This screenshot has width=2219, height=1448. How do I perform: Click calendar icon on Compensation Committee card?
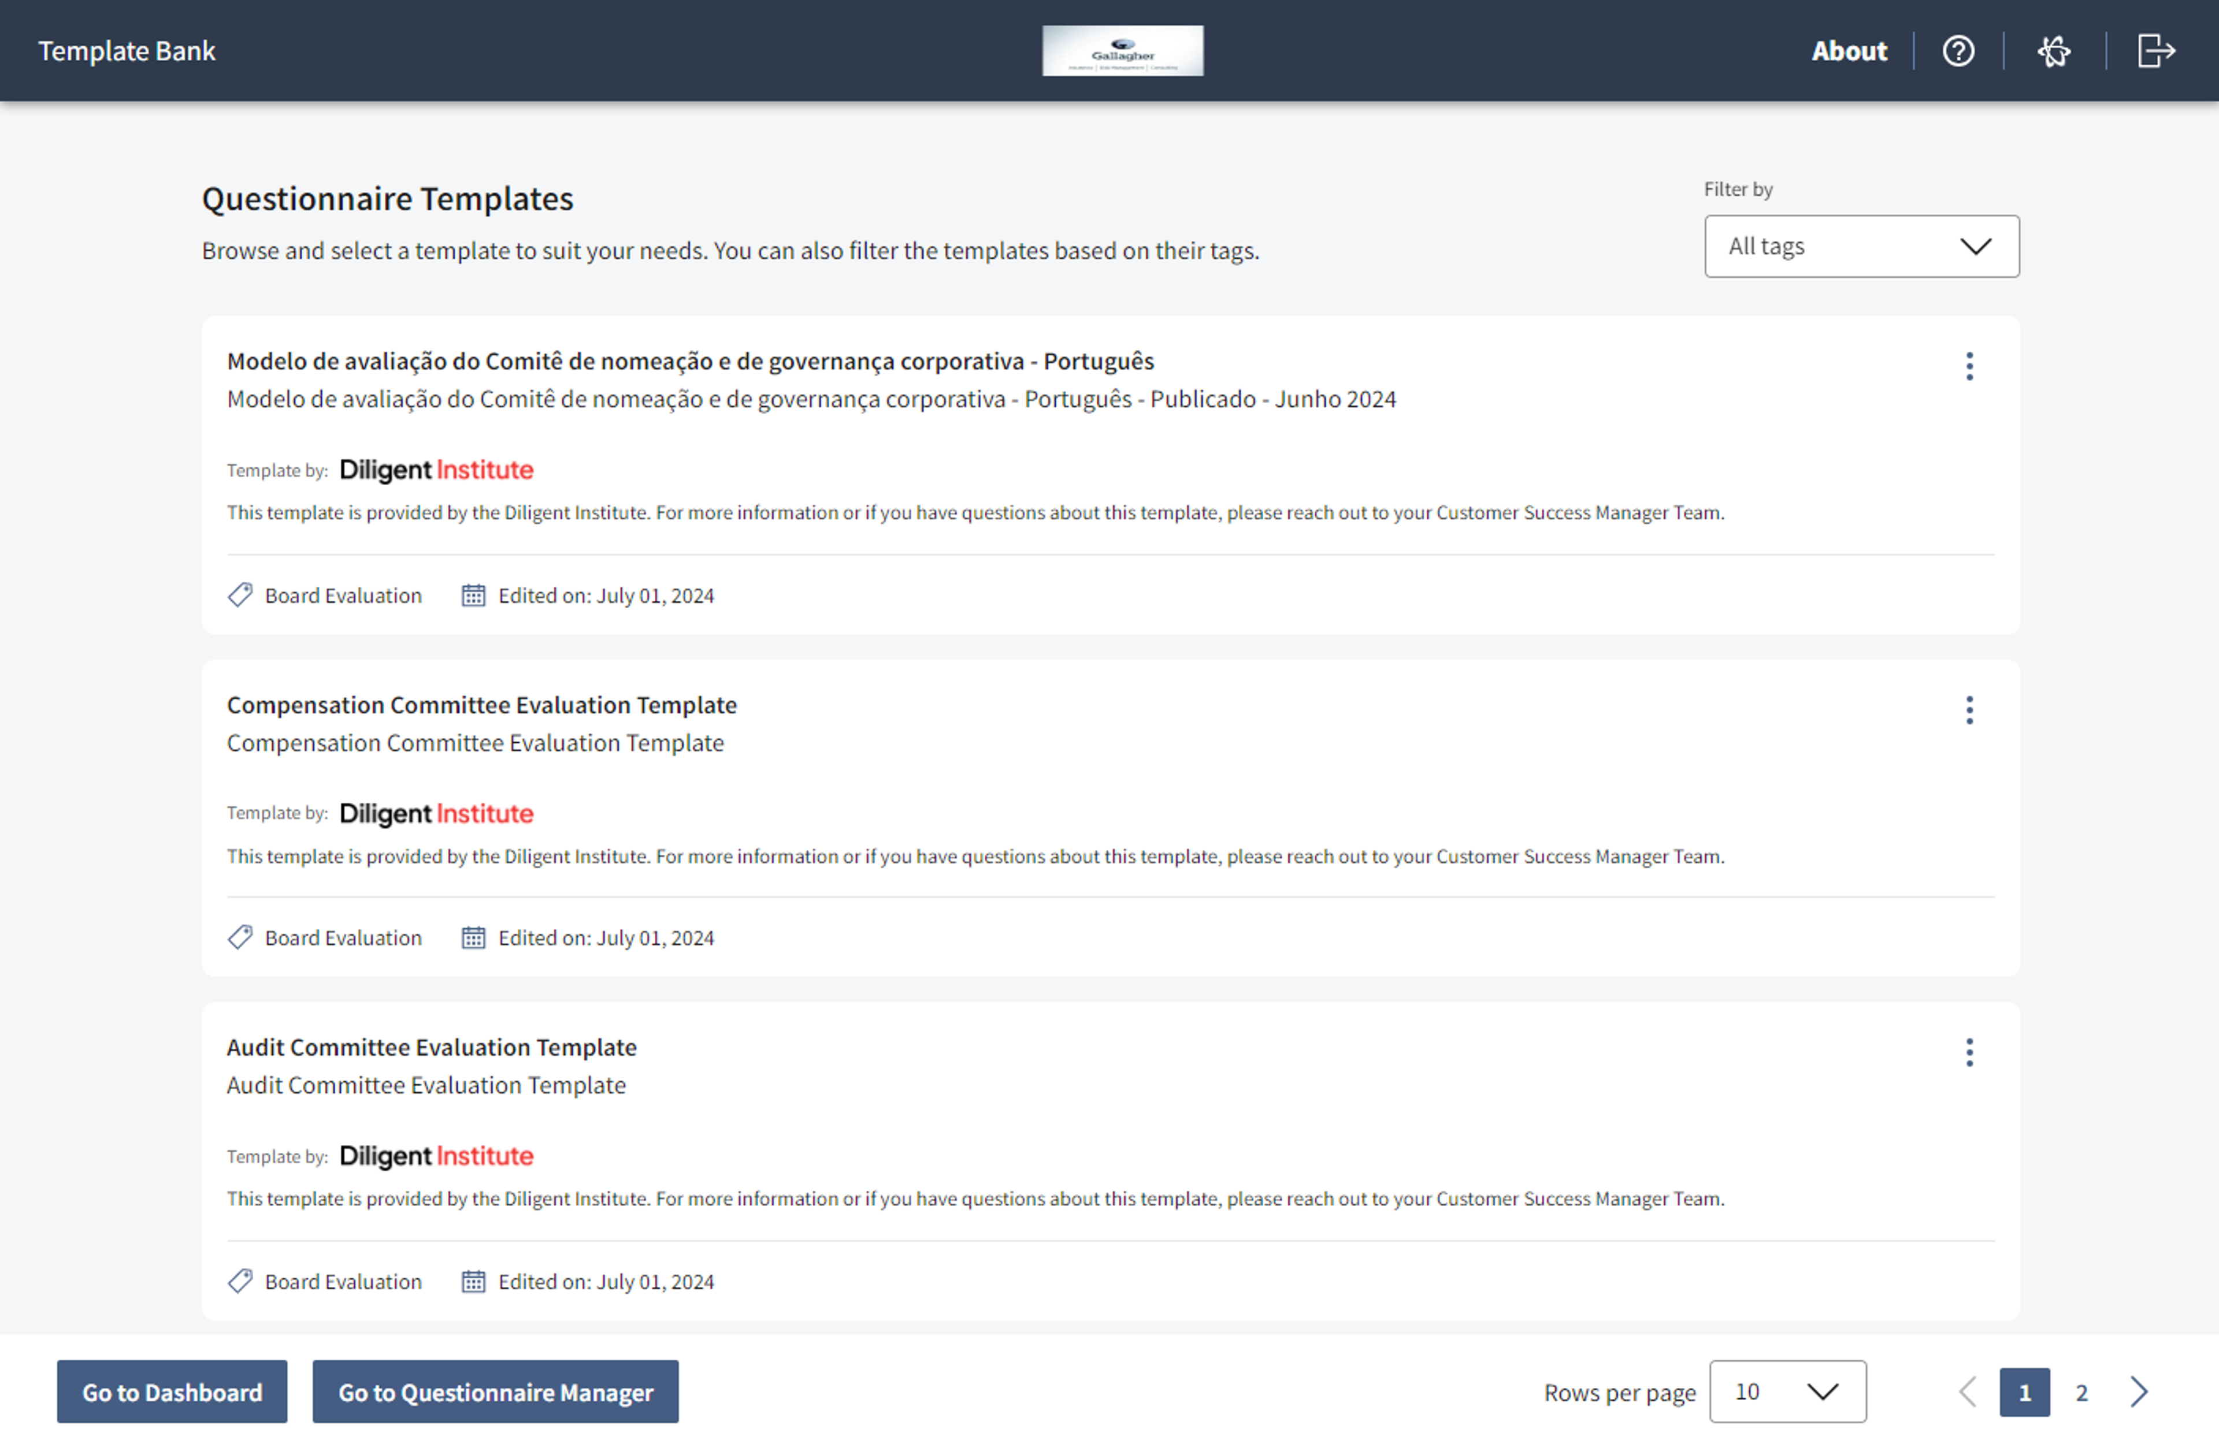coord(474,937)
